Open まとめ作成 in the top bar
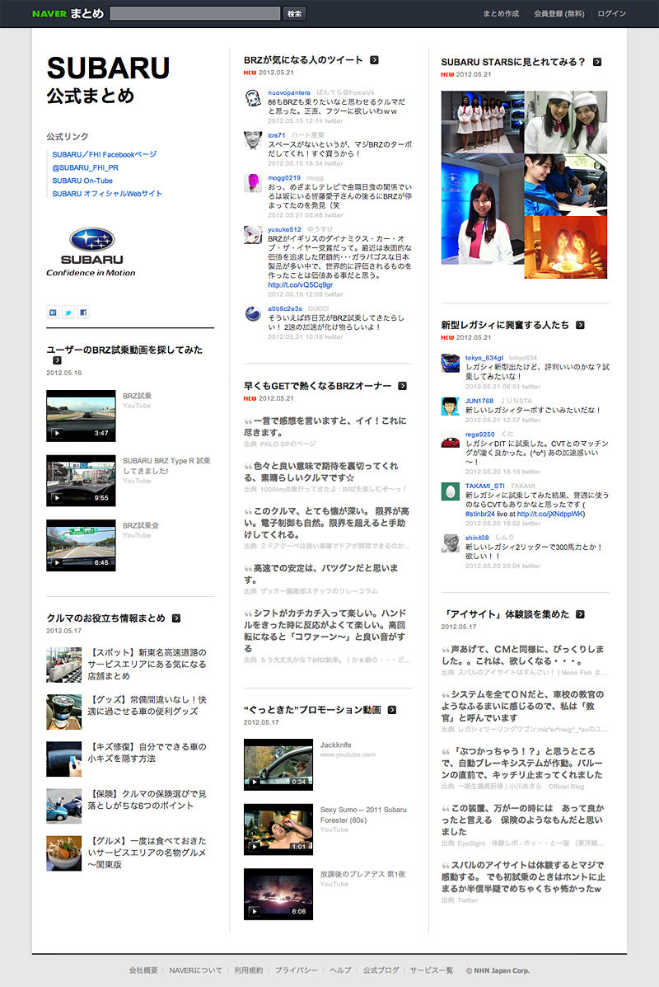The height and width of the screenshot is (987, 659). point(501,13)
